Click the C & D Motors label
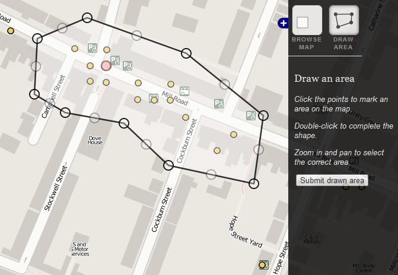The height and width of the screenshot is (275, 398). coord(311,239)
